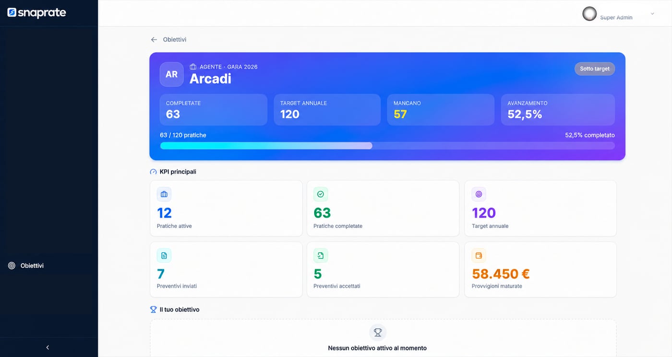The height and width of the screenshot is (357, 672).
Task: Click the checkmark icon on Pratiche completate card
Action: coord(321,194)
